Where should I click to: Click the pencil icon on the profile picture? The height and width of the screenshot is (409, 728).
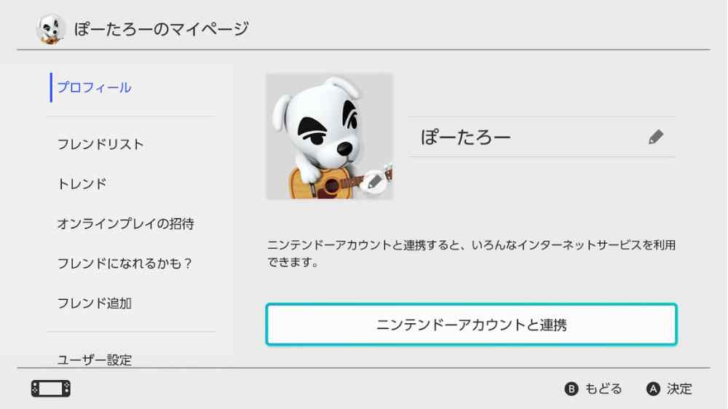(x=373, y=181)
